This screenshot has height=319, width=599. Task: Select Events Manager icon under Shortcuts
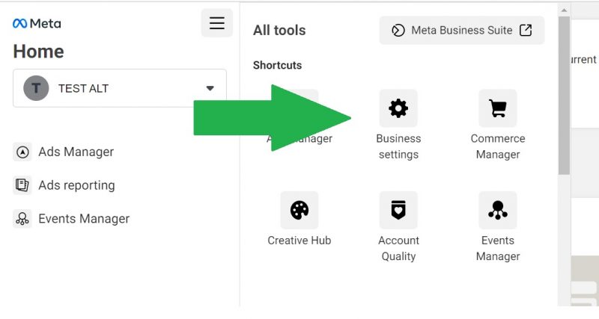point(497,210)
